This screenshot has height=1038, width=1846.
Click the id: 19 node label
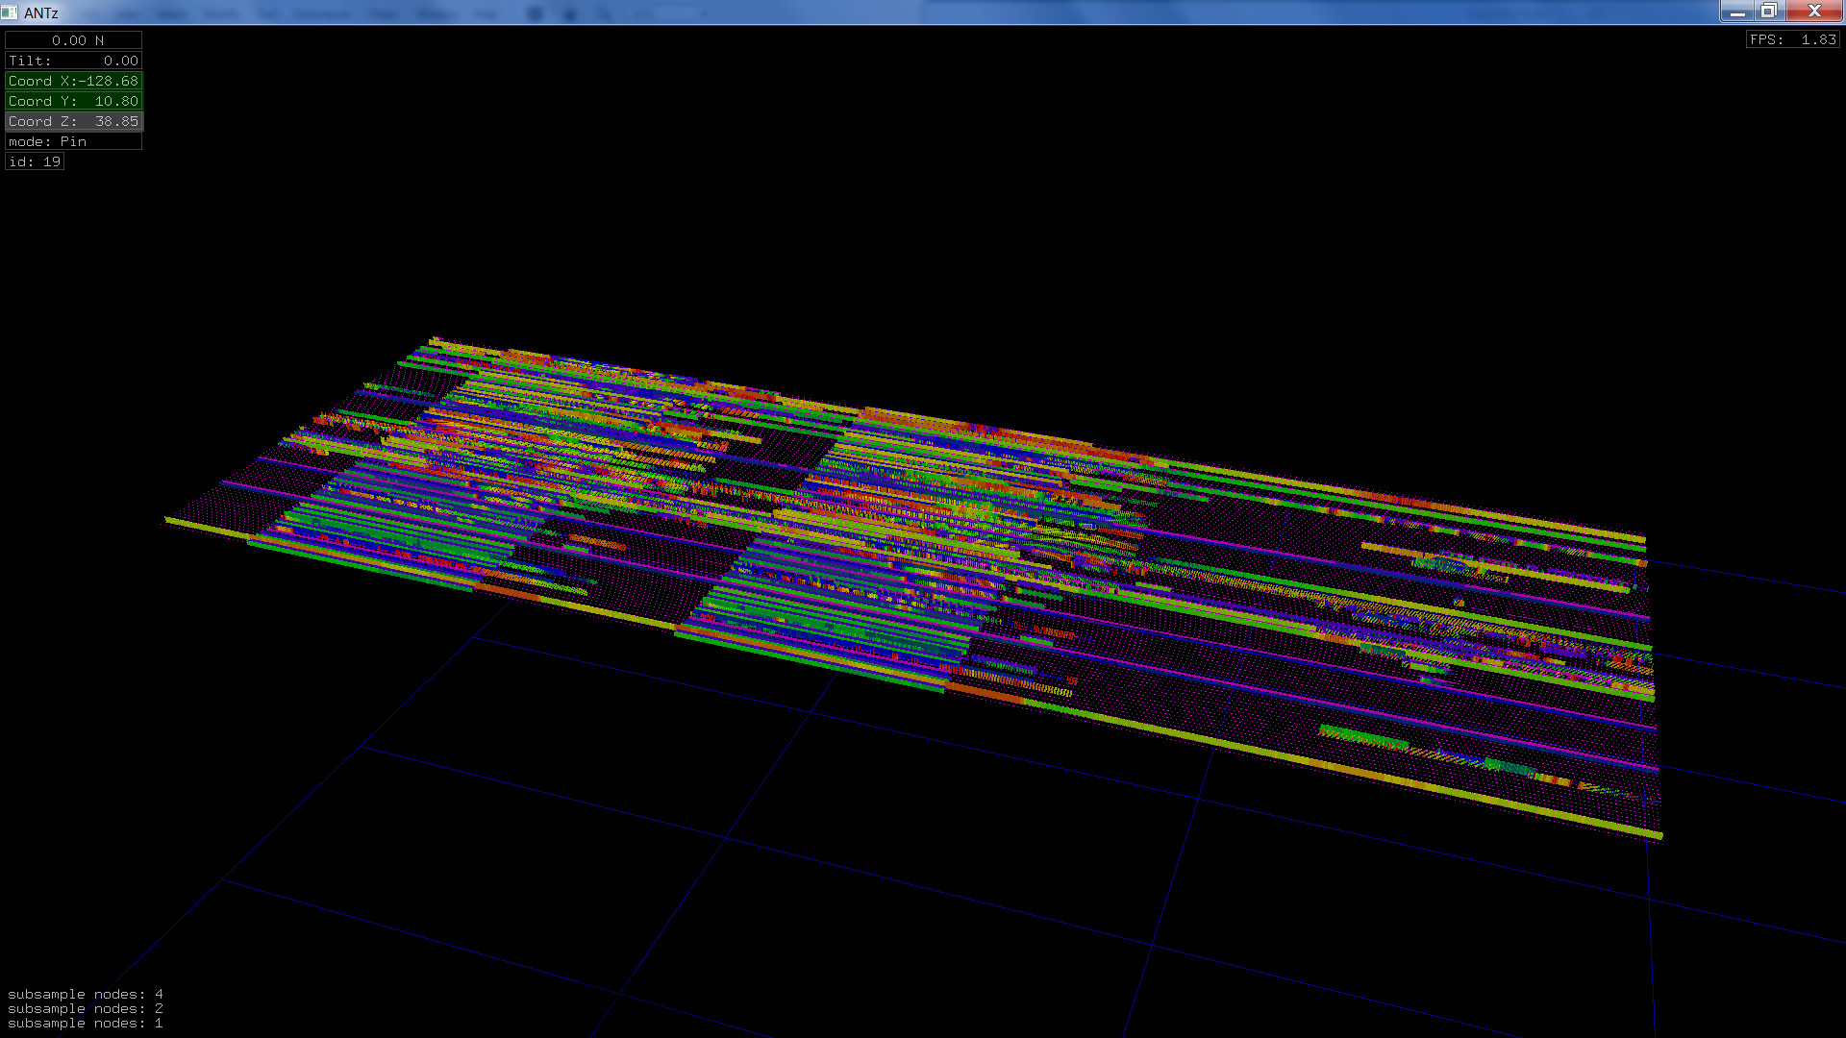(35, 161)
